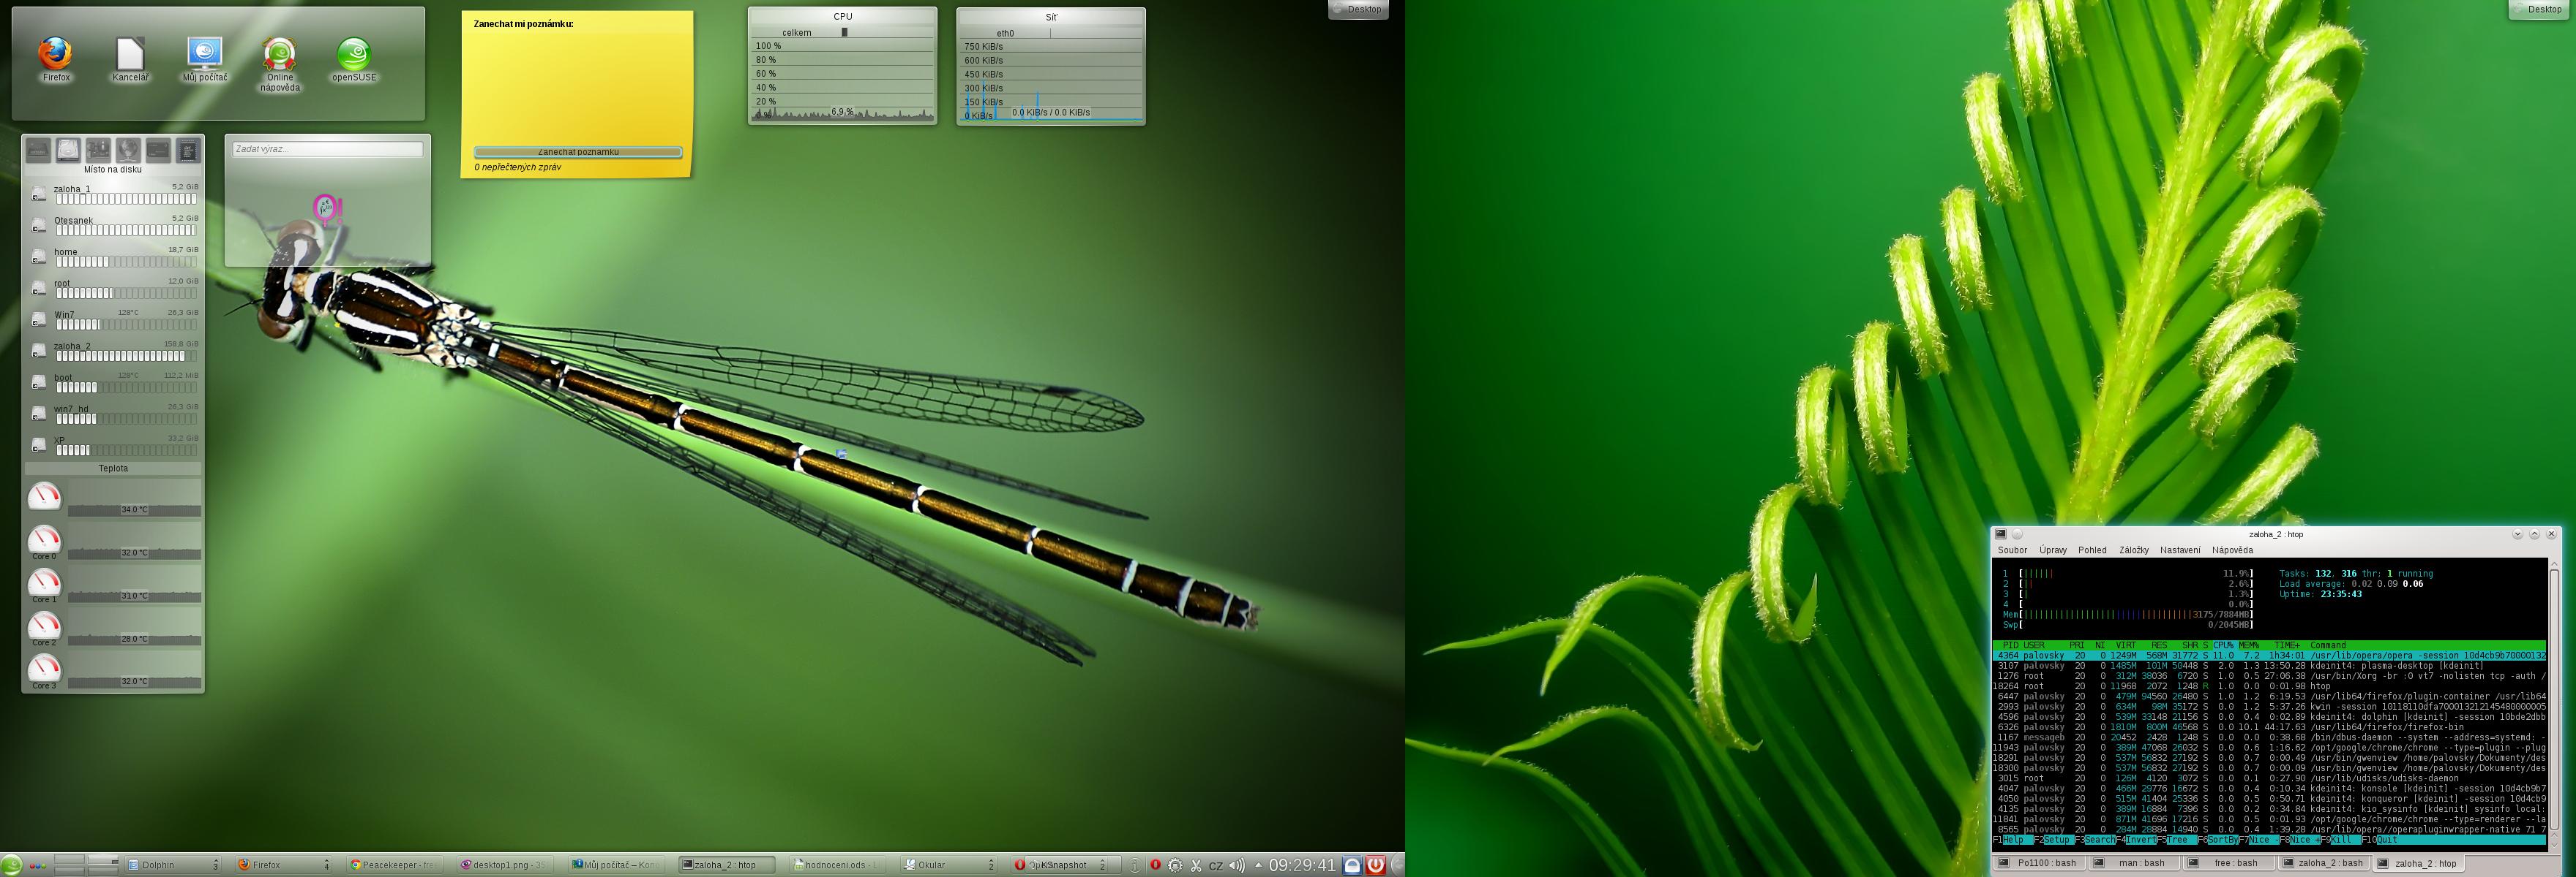2576x877 pixels.
Task: Expand grouped Firefox windows in taskbar
Action: click(x=326, y=865)
